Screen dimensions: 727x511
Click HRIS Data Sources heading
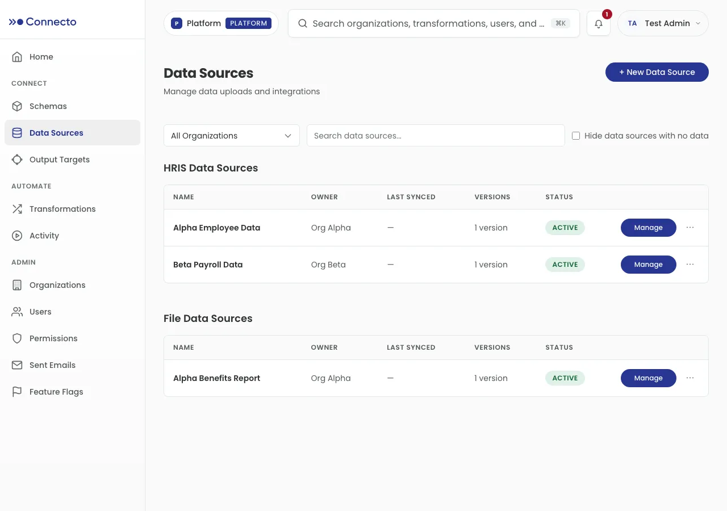click(211, 168)
